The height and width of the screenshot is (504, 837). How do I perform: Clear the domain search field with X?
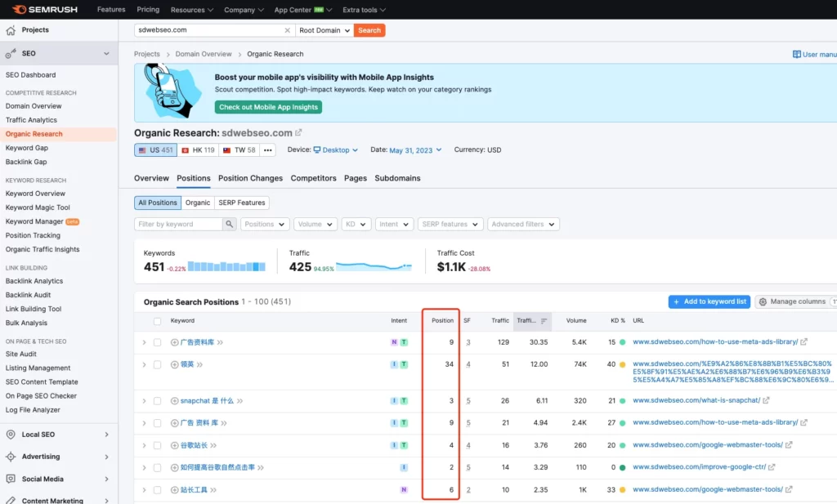[287, 30]
